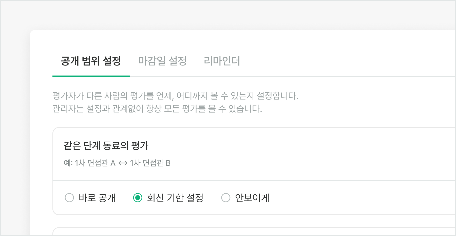Click the bidirectional arrow between 면접관 A and B

coord(123,163)
